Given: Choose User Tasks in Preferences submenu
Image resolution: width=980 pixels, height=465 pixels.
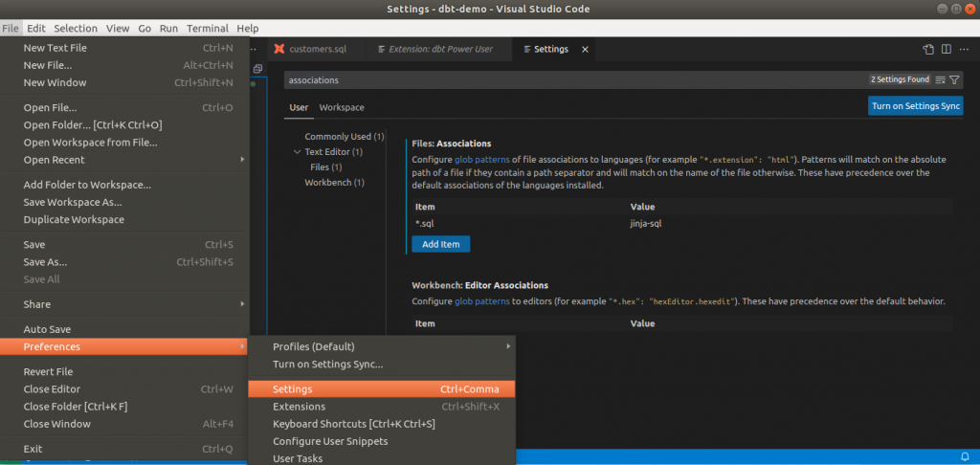Looking at the screenshot, I should (x=382, y=458).
